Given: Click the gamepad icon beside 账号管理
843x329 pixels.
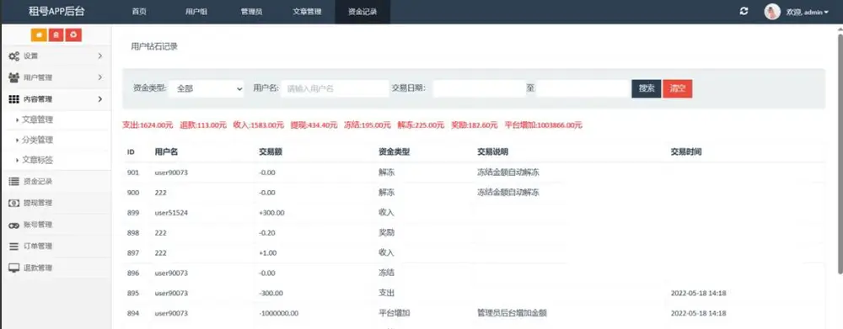Looking at the screenshot, I should point(14,225).
